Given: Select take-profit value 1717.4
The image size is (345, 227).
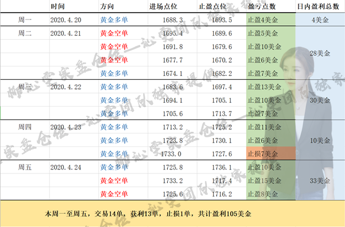Looking at the screenshot, I should [222, 181].
